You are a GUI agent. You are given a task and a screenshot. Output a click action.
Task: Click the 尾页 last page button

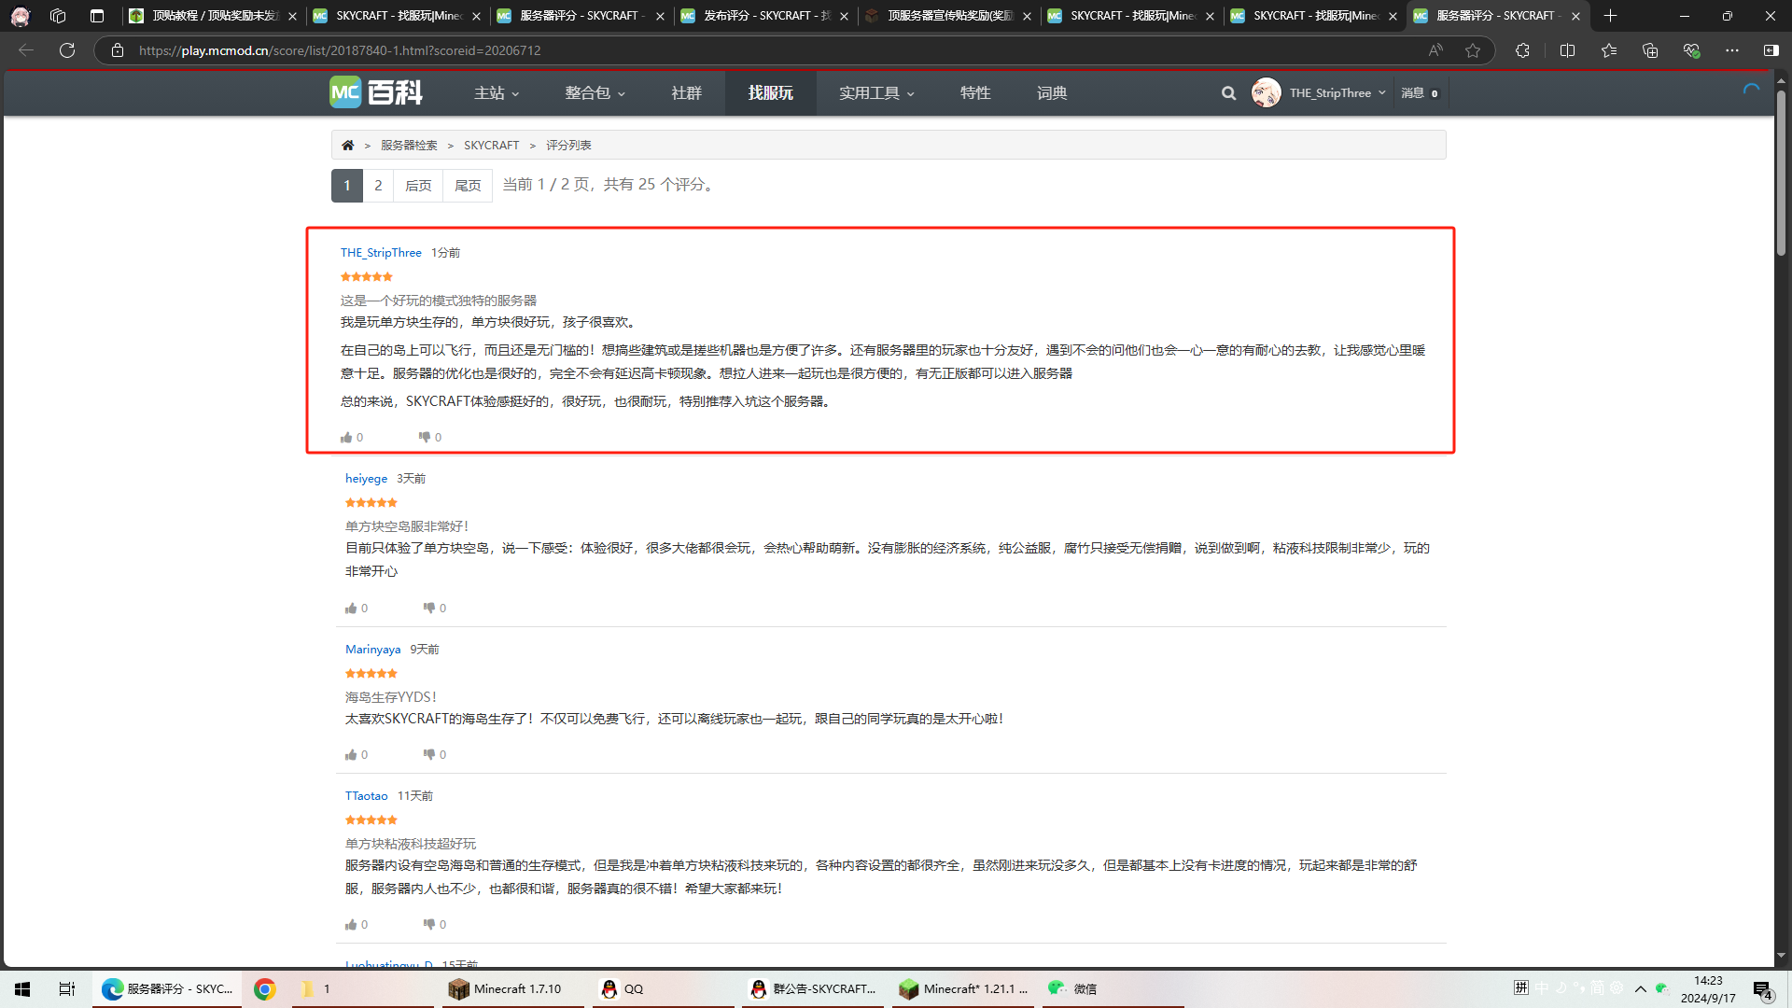[468, 186]
